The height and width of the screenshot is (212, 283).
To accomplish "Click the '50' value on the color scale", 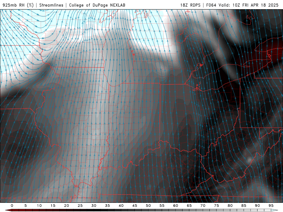I will click(148, 206).
